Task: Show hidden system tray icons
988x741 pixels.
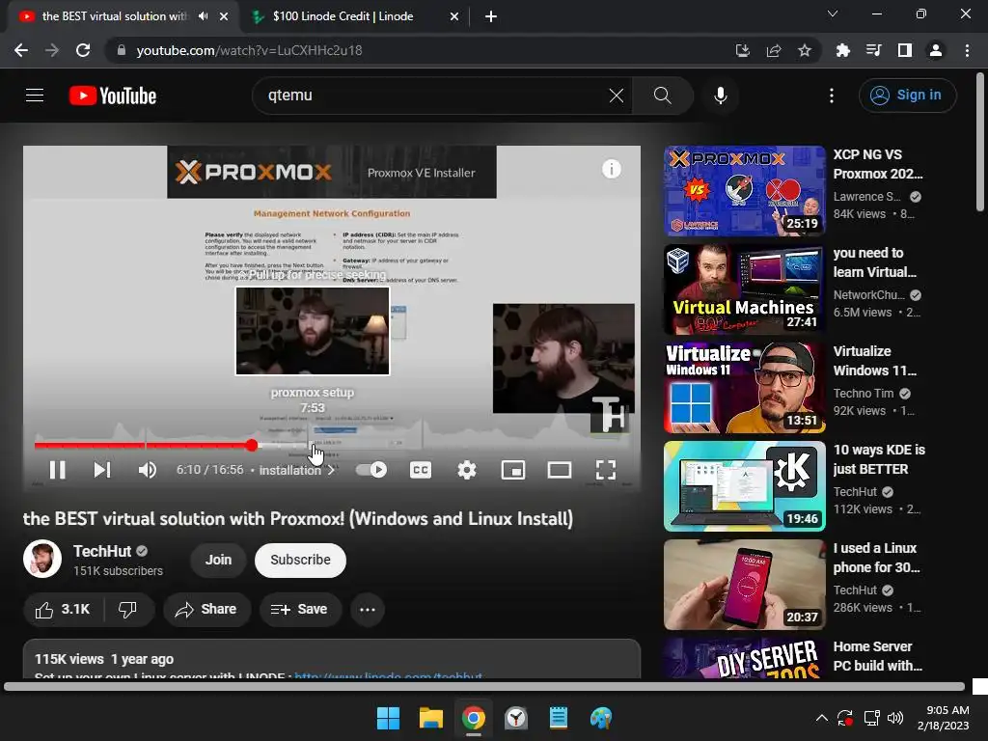Action: (821, 718)
